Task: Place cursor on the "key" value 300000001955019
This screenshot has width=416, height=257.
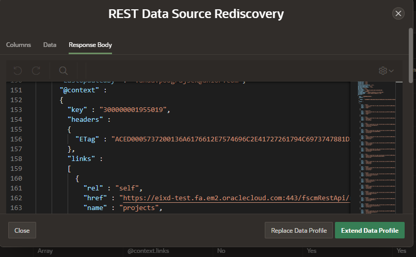Action: (x=135, y=110)
